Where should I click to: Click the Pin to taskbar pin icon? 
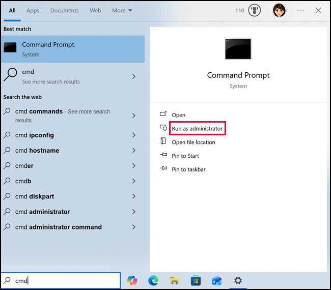click(x=163, y=168)
